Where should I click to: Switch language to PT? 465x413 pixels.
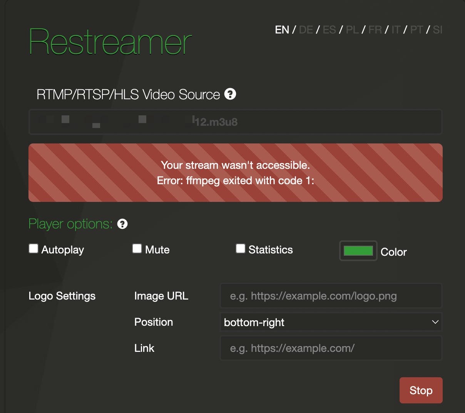tap(416, 30)
